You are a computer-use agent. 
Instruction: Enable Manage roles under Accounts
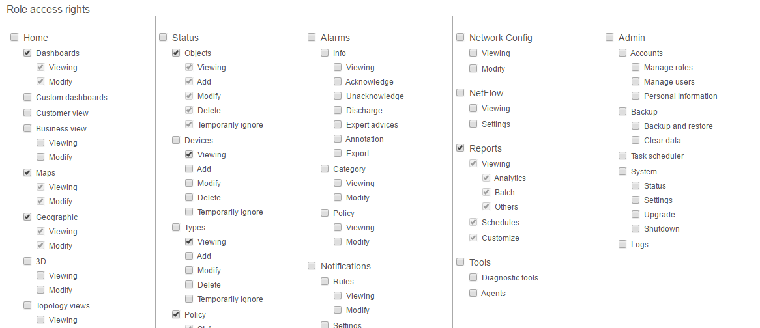click(636, 67)
